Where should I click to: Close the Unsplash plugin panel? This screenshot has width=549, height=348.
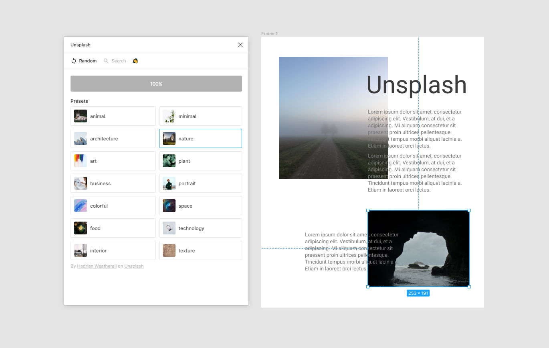(240, 45)
